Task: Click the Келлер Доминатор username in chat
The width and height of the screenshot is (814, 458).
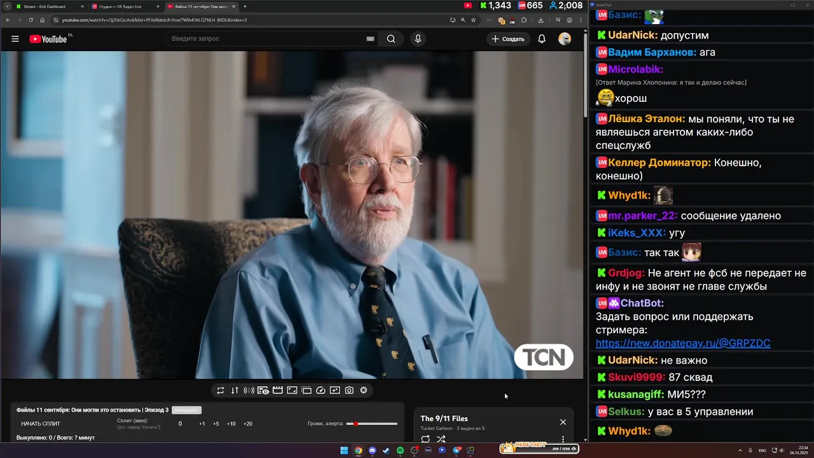Action: tap(659, 163)
